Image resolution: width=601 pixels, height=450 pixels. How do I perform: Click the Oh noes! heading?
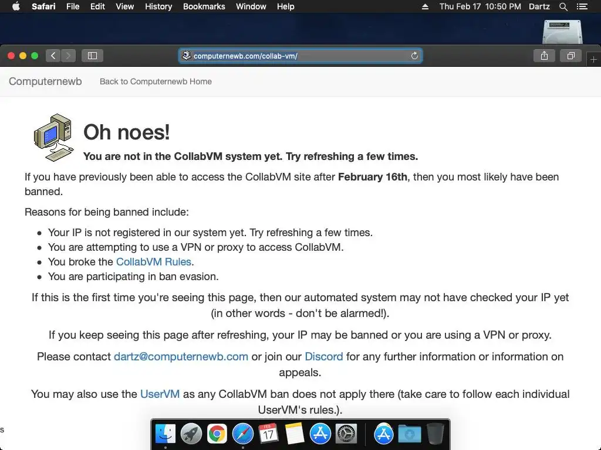pyautogui.click(x=127, y=132)
